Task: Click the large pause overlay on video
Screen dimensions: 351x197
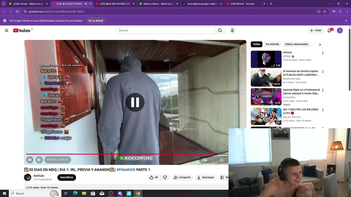Action: click(x=135, y=102)
